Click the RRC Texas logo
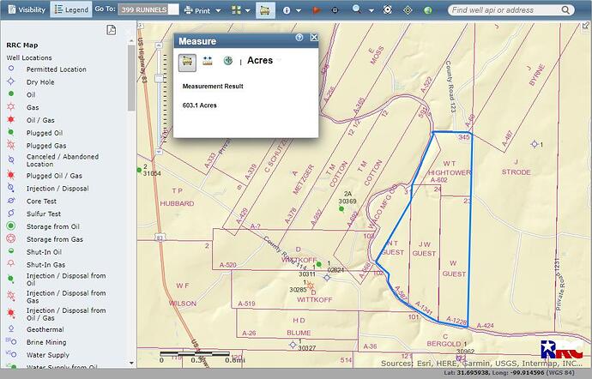592x379 pixels. pos(561,350)
